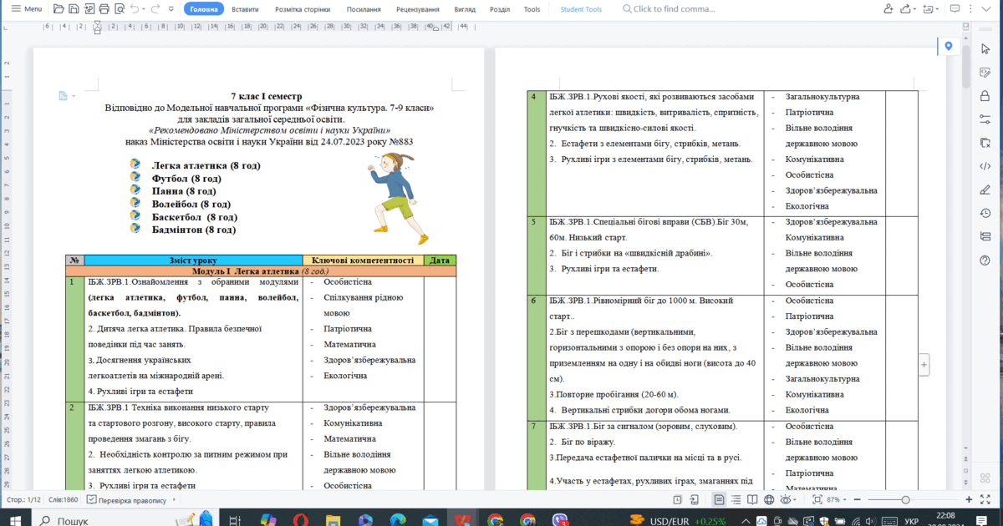Viewport: 1003px width, 526px height.
Task: Click the Redo arrow icon
Action: (x=156, y=9)
